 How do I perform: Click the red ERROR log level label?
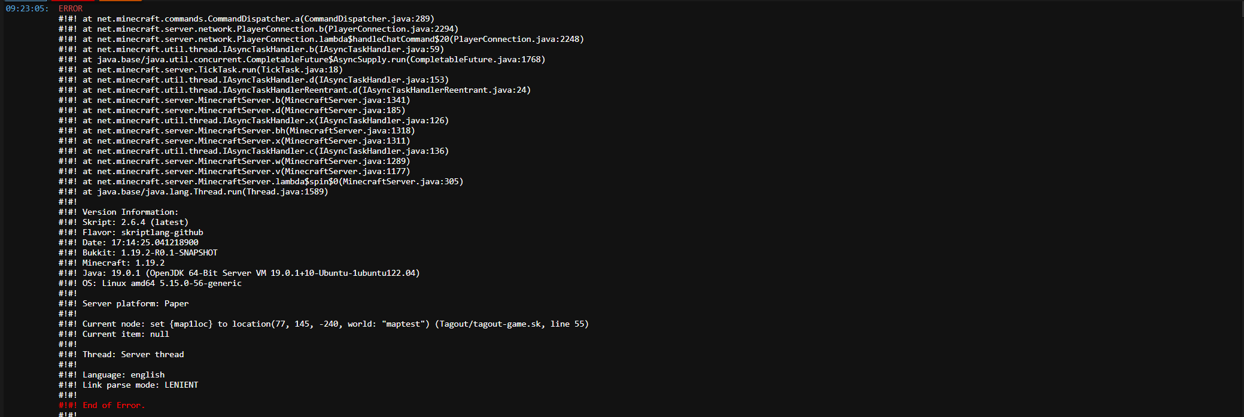point(71,8)
